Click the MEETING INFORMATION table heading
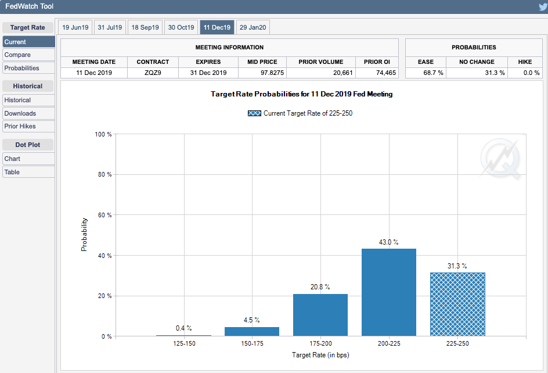 230,47
